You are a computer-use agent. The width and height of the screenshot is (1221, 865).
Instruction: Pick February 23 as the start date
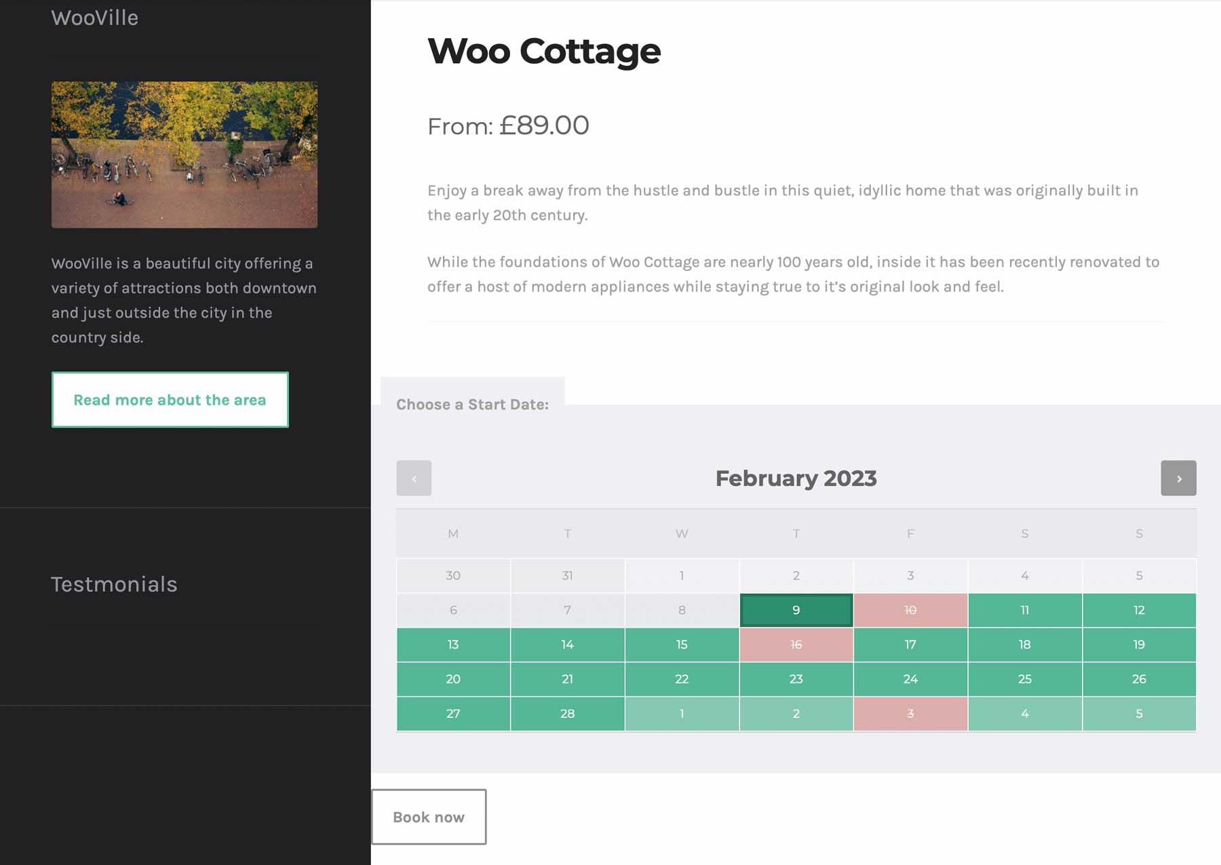[796, 679]
